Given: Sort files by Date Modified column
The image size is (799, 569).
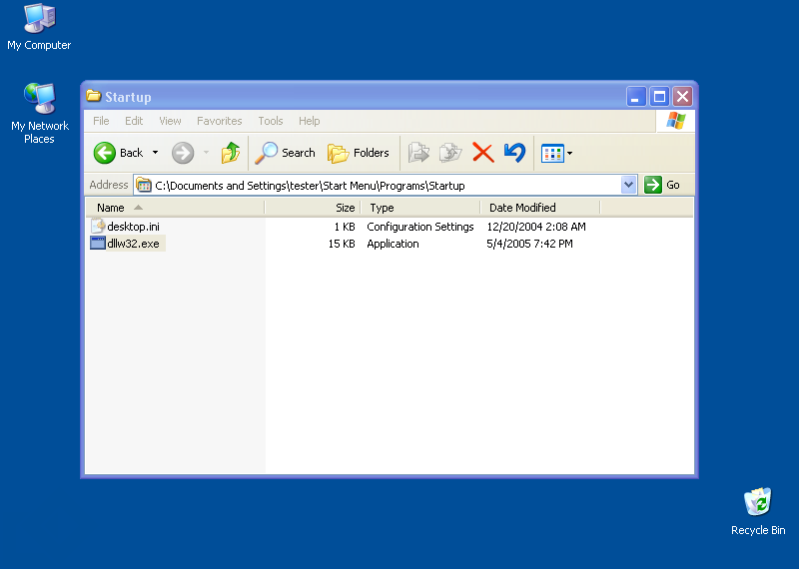Looking at the screenshot, I should click(540, 208).
